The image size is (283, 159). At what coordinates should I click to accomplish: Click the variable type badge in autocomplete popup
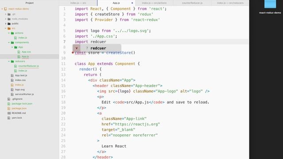(76, 48)
